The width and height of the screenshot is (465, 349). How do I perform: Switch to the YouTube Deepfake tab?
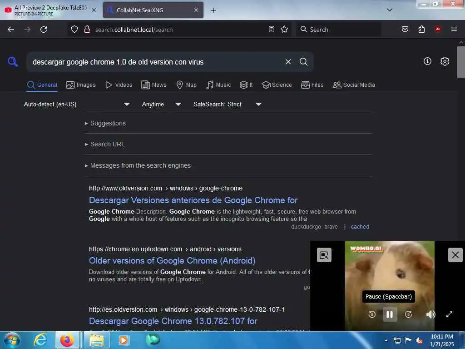tap(50, 10)
